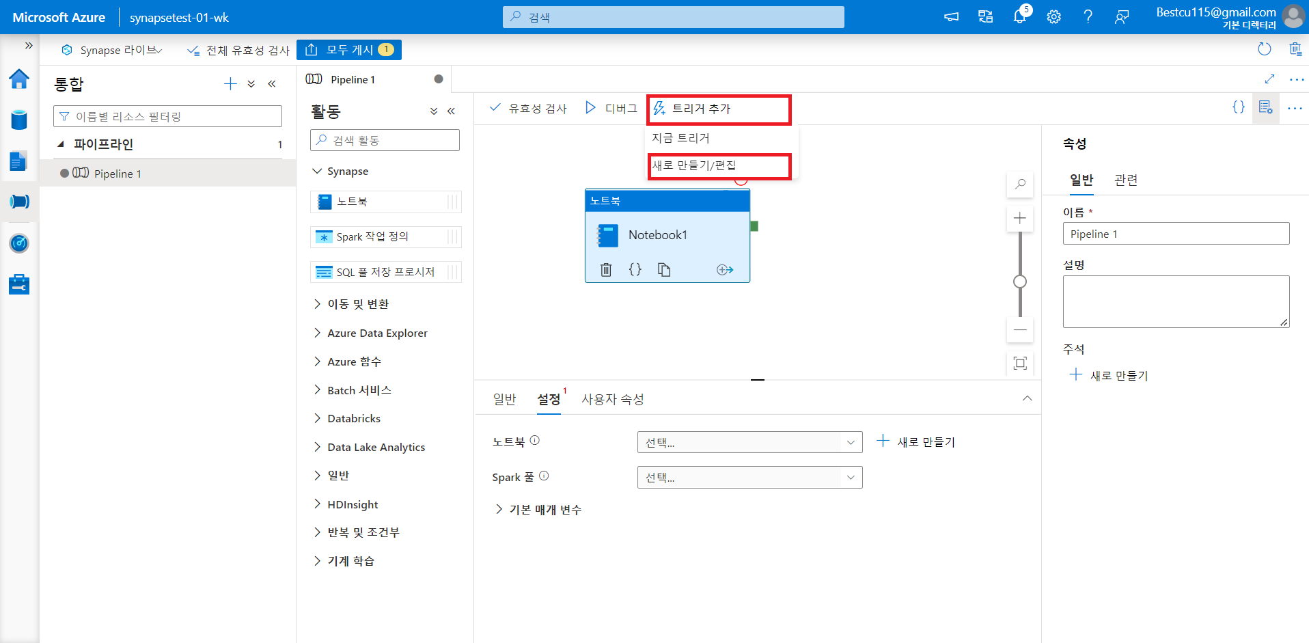Click 새로 만들기 next to notebook dropdown
This screenshot has width=1309, height=643.
916,442
